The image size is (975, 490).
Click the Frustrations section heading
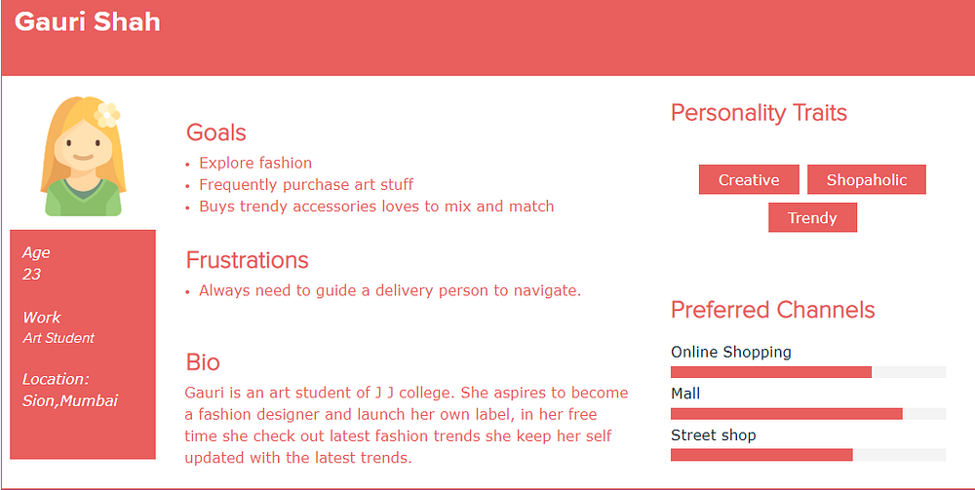247,260
